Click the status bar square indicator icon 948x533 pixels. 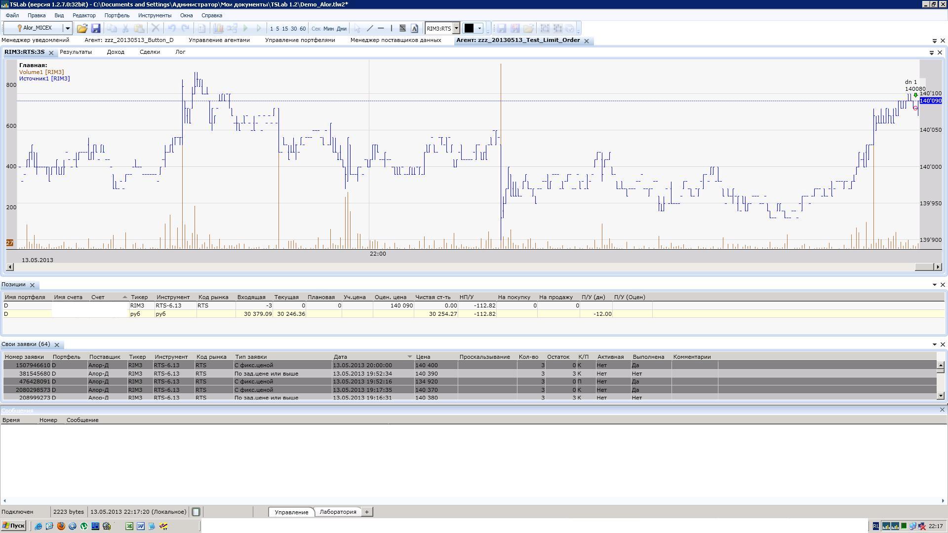coord(196,512)
